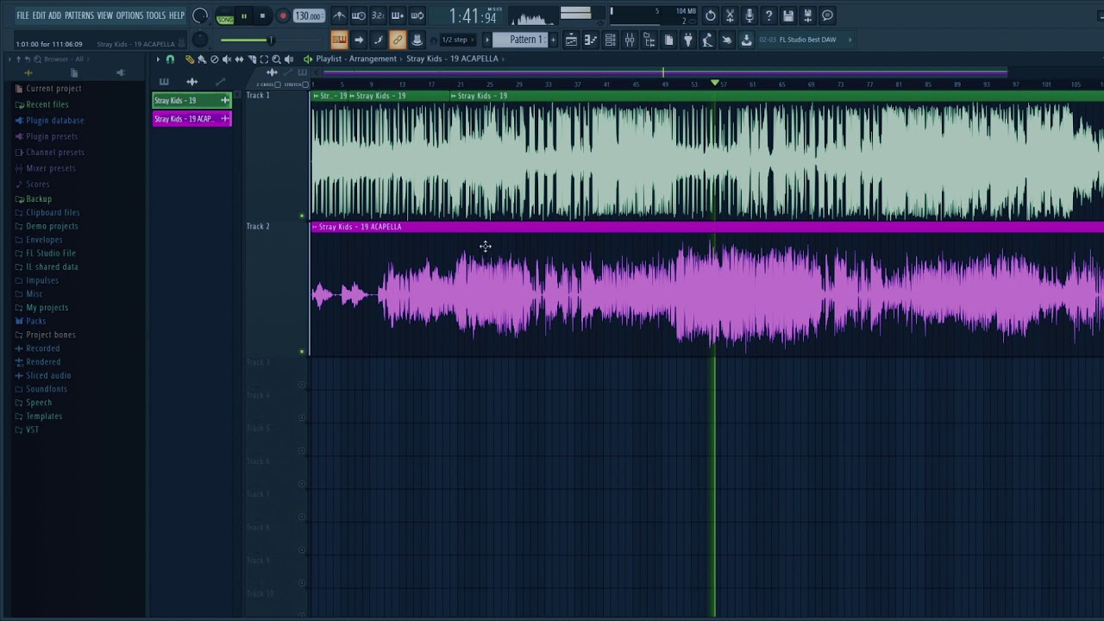Select the playlist playback speaker tool

click(x=289, y=60)
